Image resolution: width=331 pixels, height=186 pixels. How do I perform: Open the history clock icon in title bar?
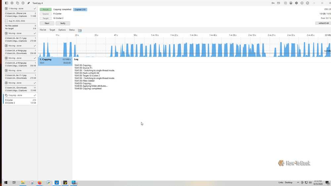[x=23, y=3]
